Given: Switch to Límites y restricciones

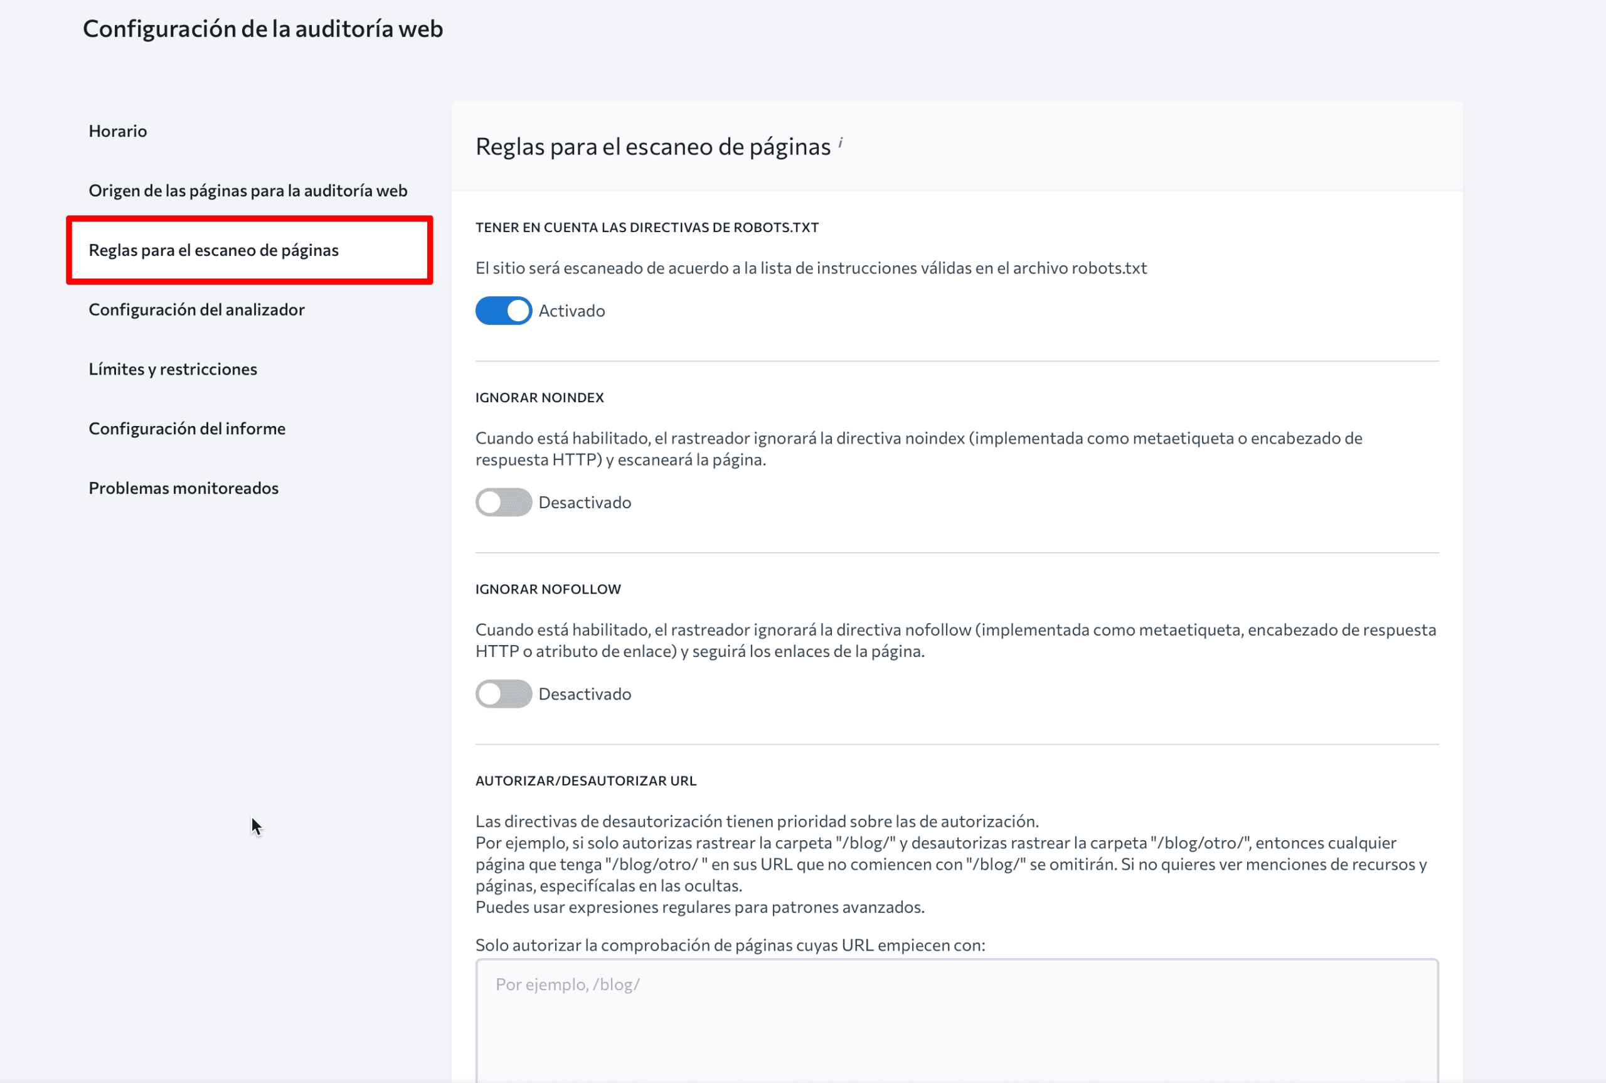Looking at the screenshot, I should 173,369.
